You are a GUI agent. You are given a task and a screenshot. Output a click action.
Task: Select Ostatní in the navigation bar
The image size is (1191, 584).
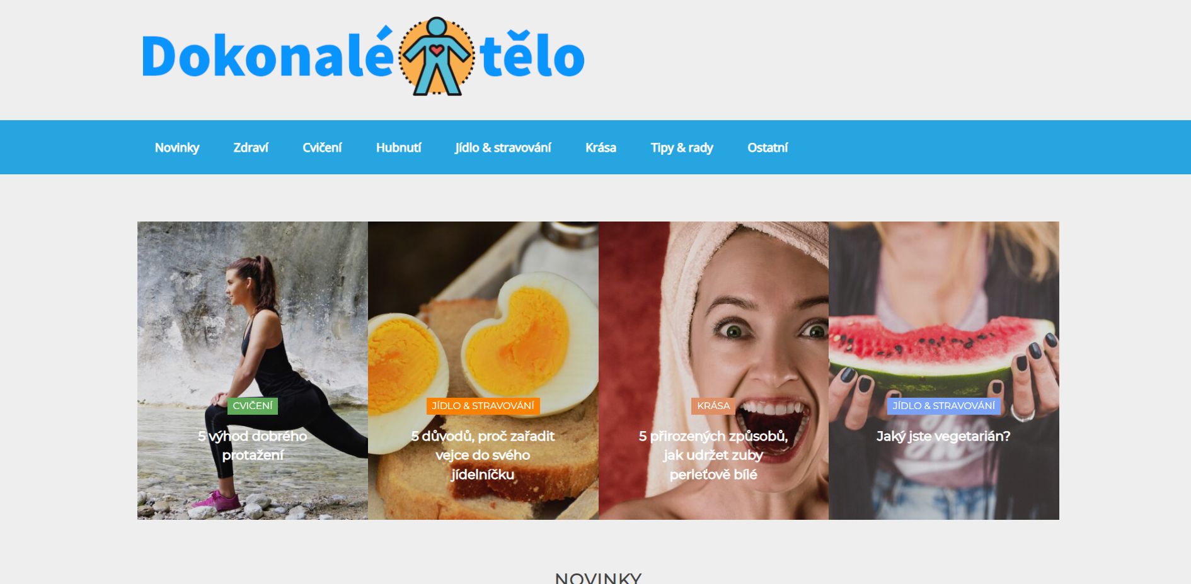point(768,147)
